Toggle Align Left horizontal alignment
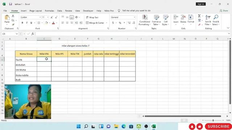 click(63, 23)
